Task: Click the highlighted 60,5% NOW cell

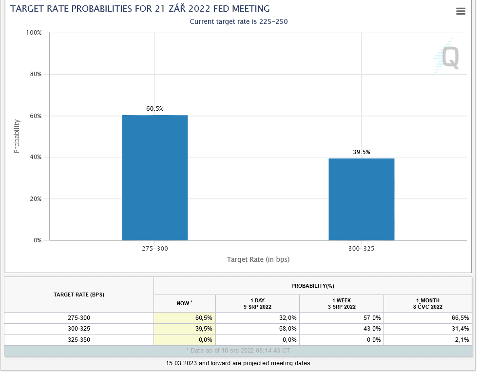Action: click(x=184, y=317)
